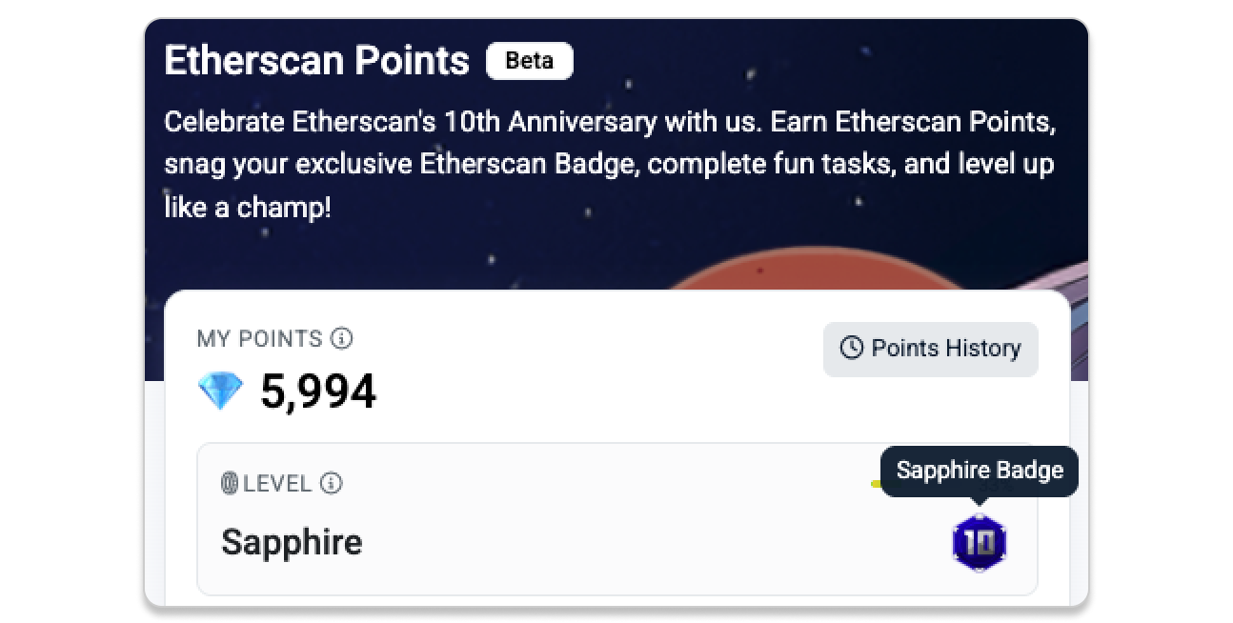Click the info icon beside MY POINTS
Image resolution: width=1233 pixels, height=623 pixels.
point(341,338)
